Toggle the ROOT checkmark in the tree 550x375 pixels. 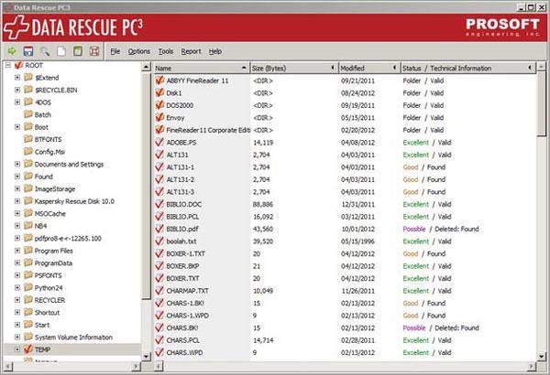point(18,65)
